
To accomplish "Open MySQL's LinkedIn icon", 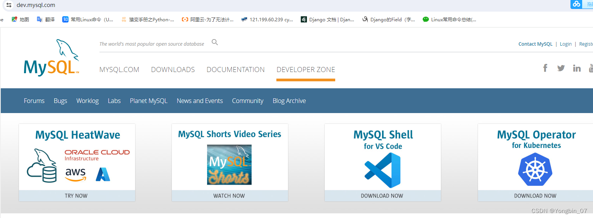I will coord(577,68).
